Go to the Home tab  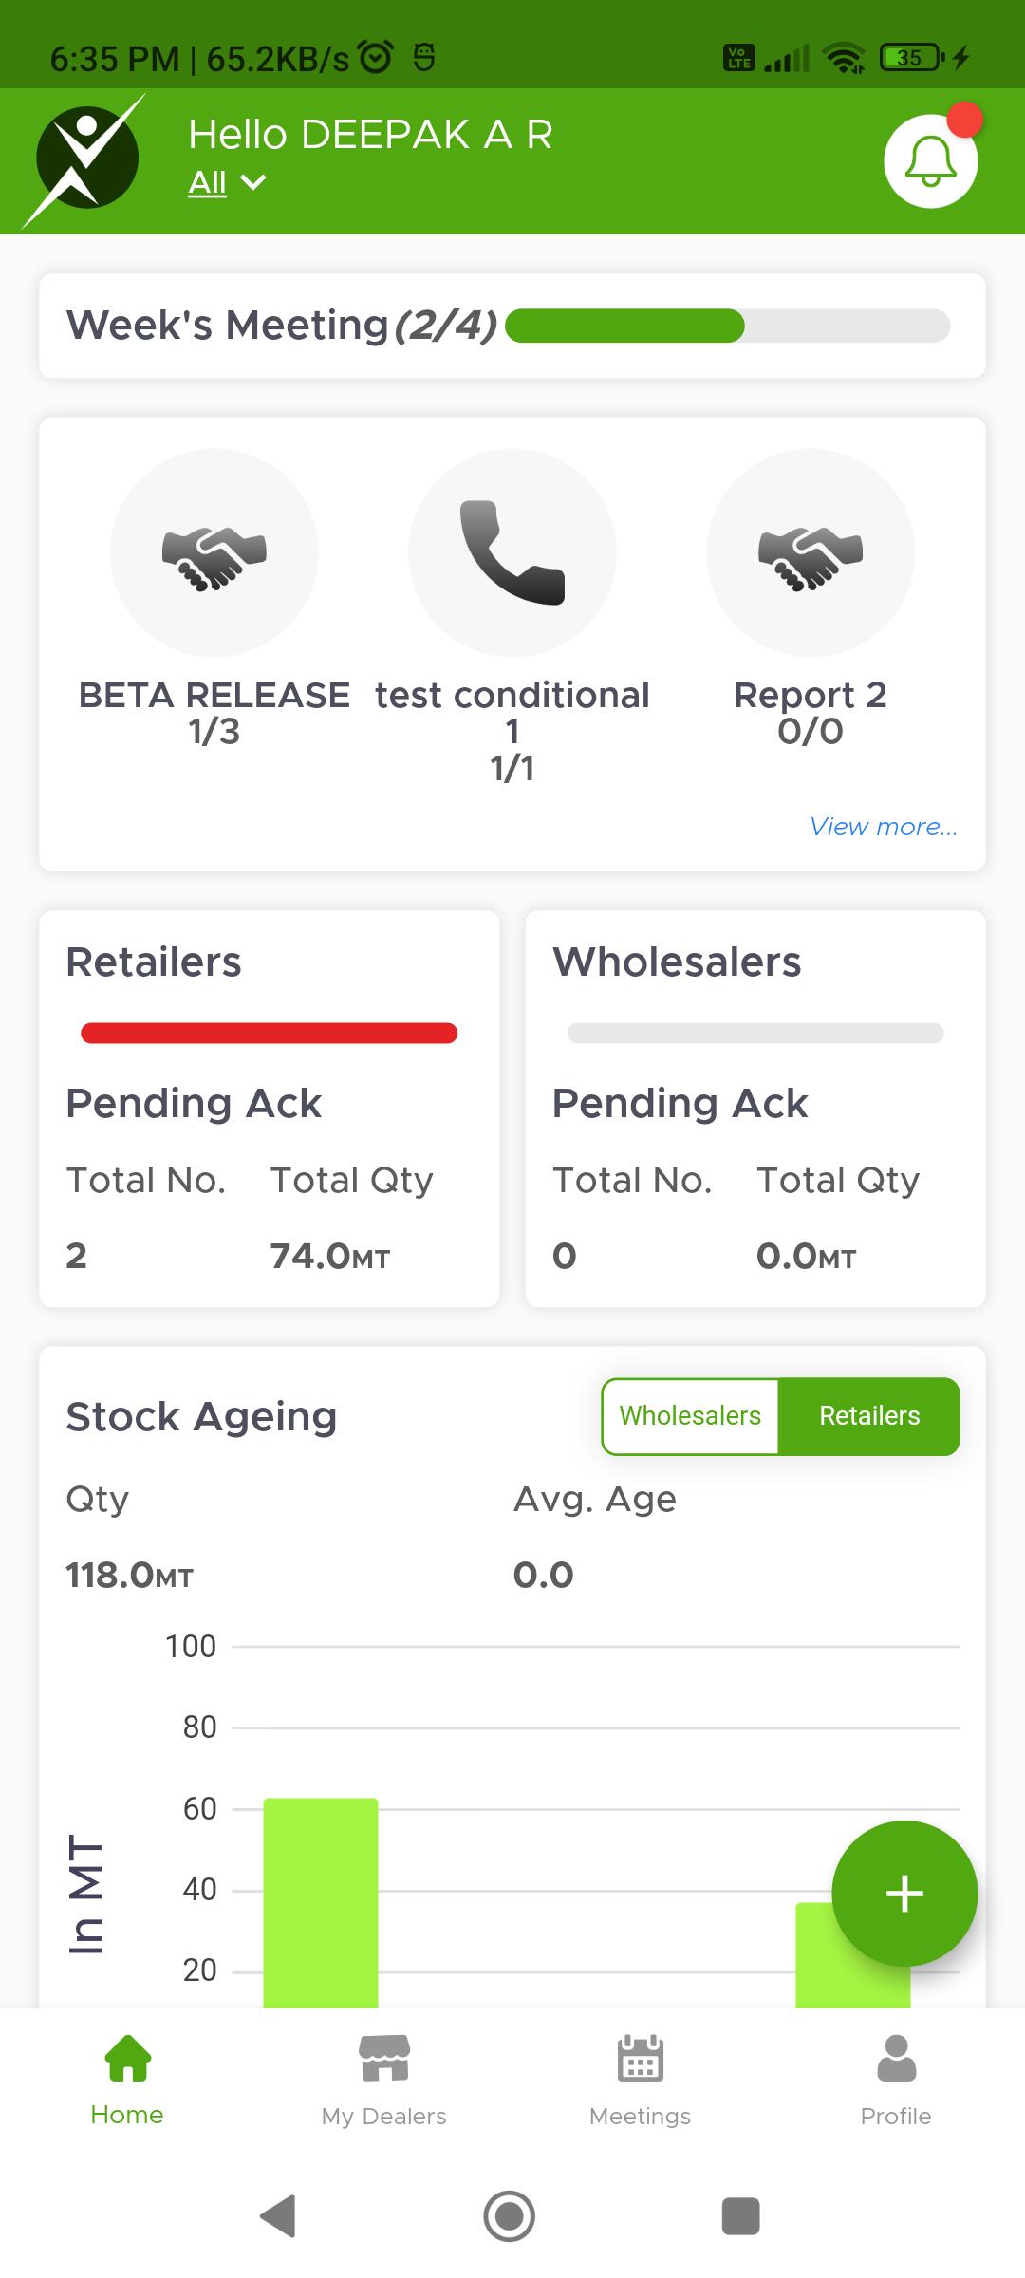click(127, 2079)
